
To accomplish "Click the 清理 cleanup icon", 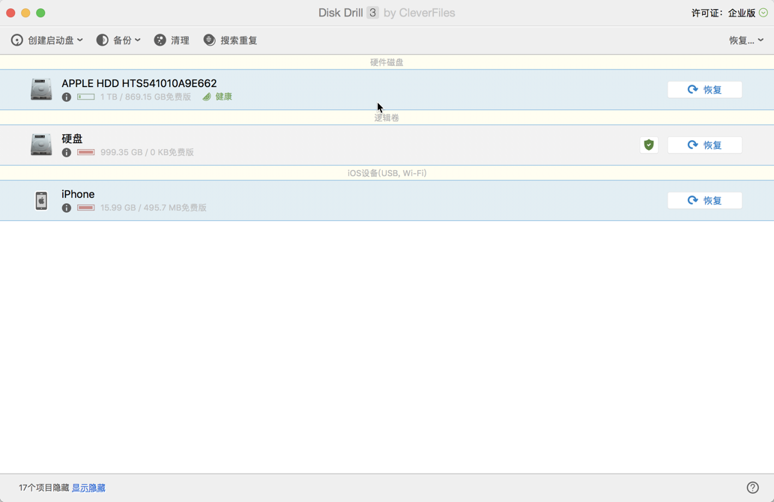I will pos(160,40).
